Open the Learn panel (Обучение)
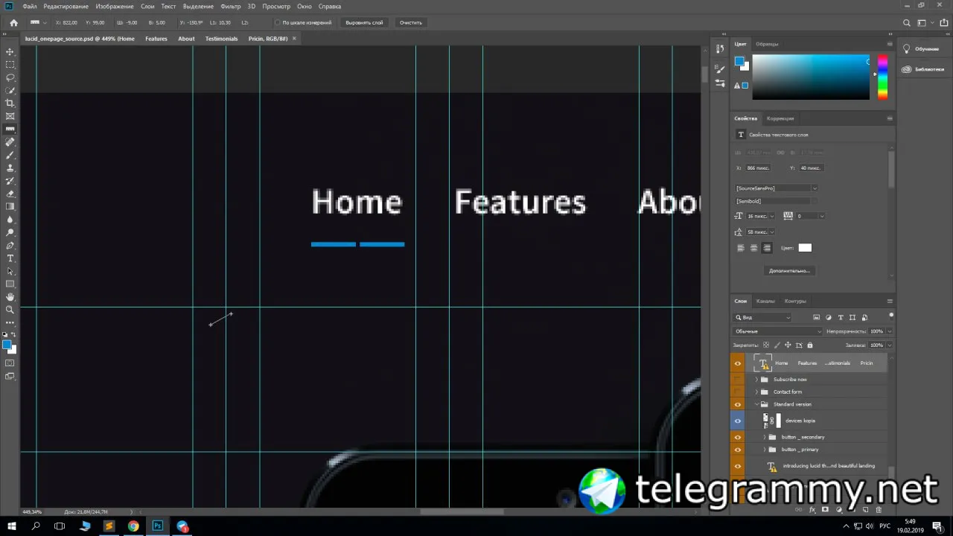 [921, 49]
